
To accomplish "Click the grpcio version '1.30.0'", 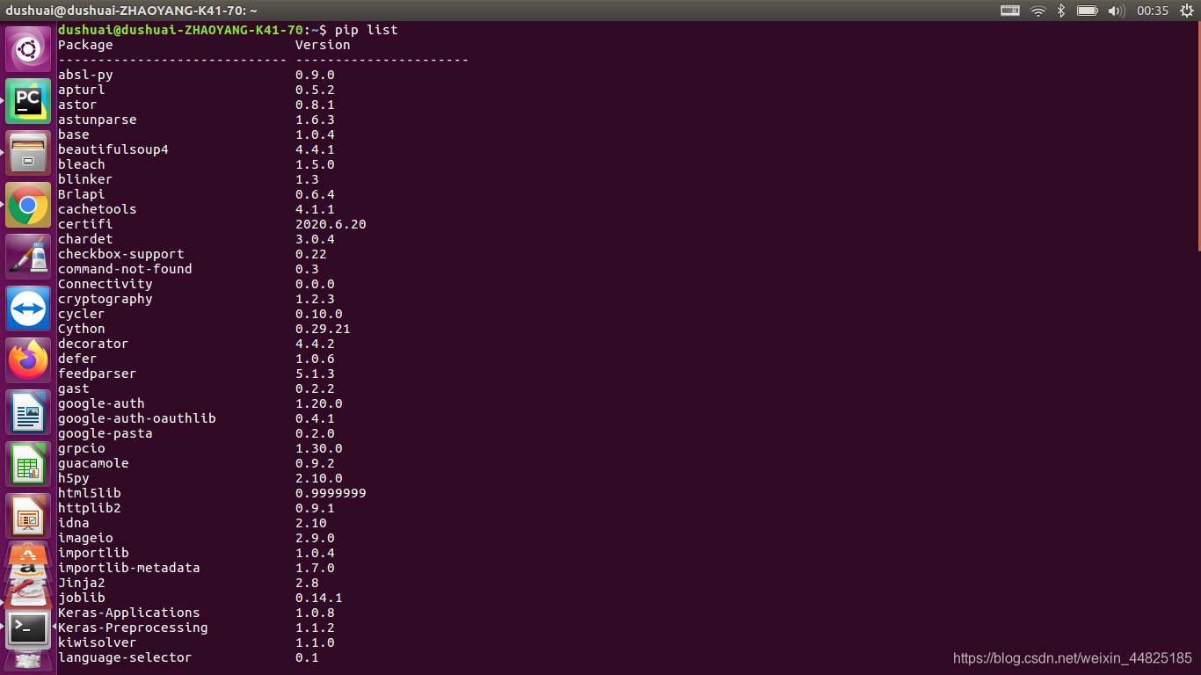I will [319, 448].
